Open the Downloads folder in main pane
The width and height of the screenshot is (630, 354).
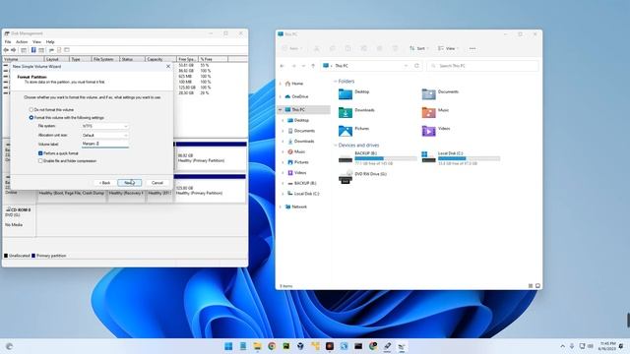356,112
